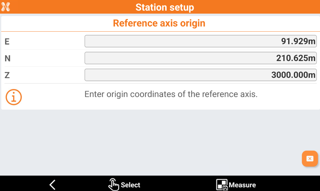Select the N label on the left
The height and width of the screenshot is (191, 320).
tap(7, 58)
